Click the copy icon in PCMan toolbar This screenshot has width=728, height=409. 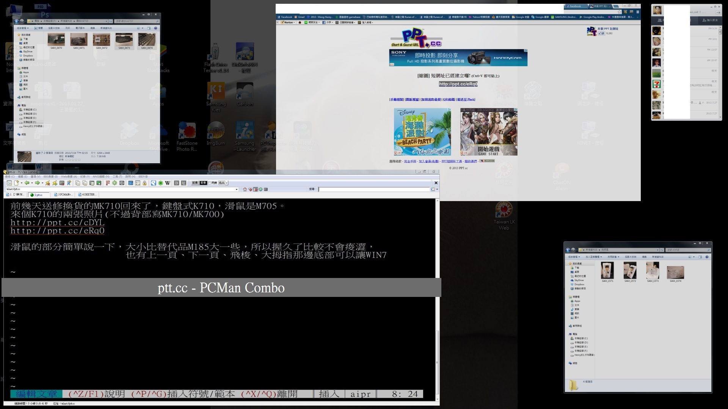click(78, 183)
